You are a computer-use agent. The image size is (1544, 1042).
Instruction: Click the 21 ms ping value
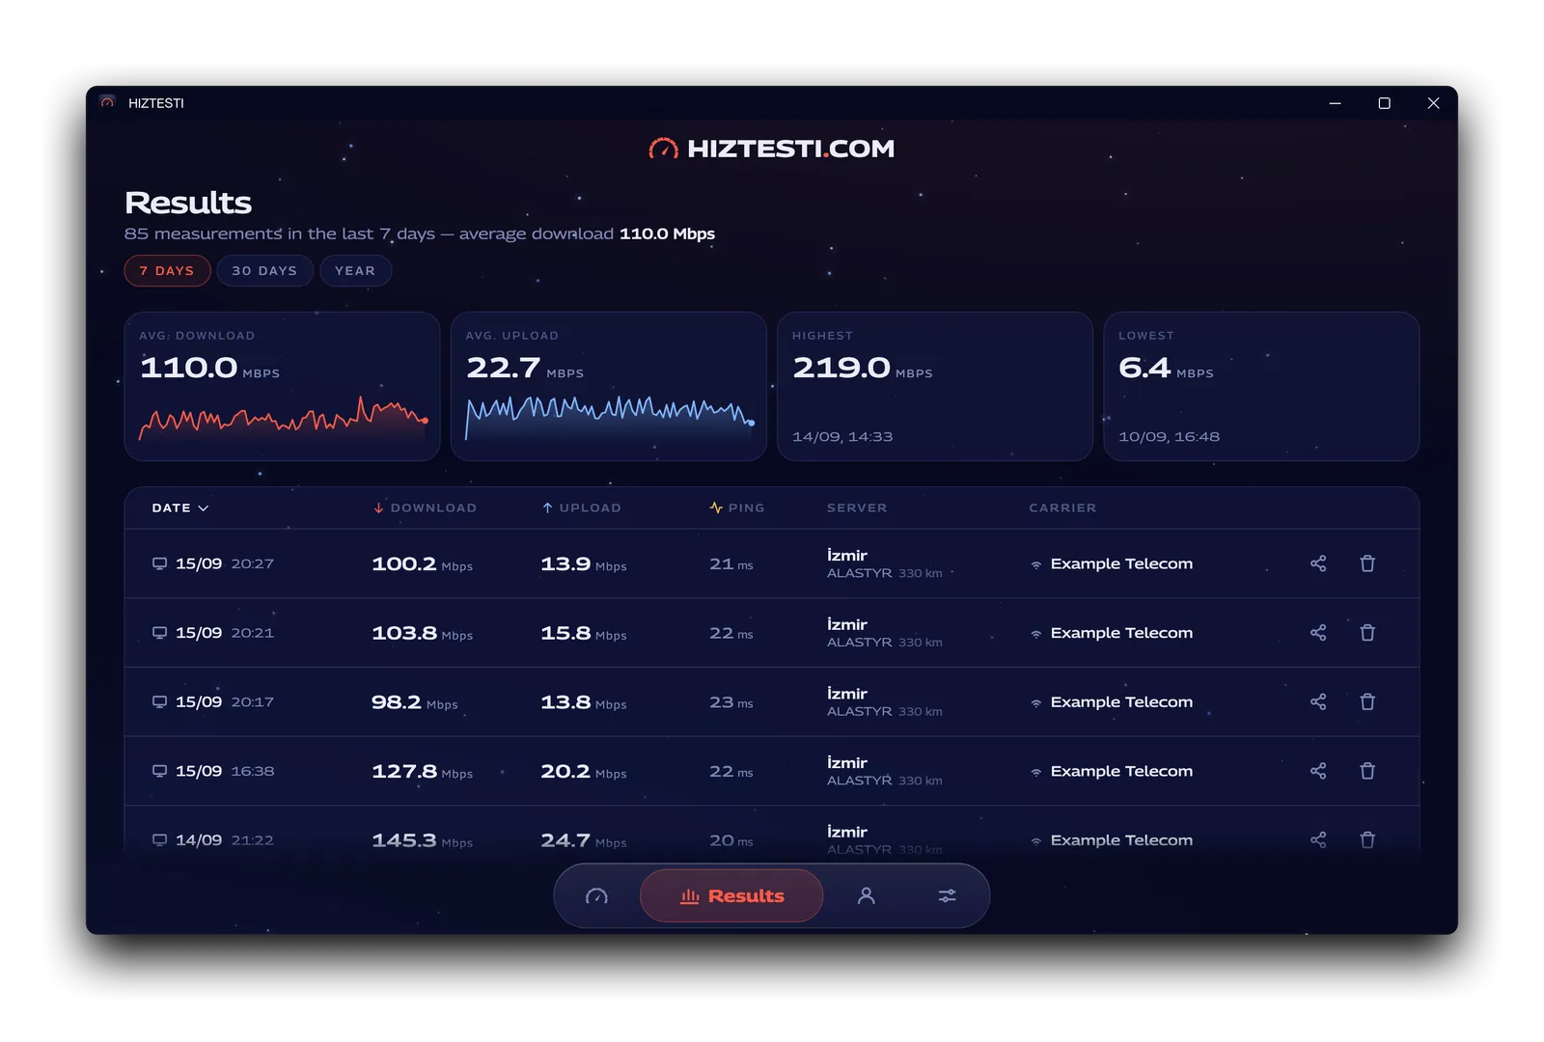click(x=731, y=563)
